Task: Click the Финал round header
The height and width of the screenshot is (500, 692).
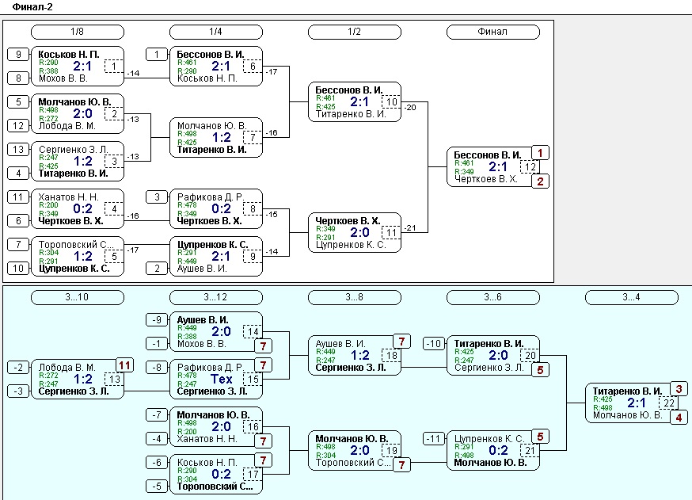Action: point(493,32)
